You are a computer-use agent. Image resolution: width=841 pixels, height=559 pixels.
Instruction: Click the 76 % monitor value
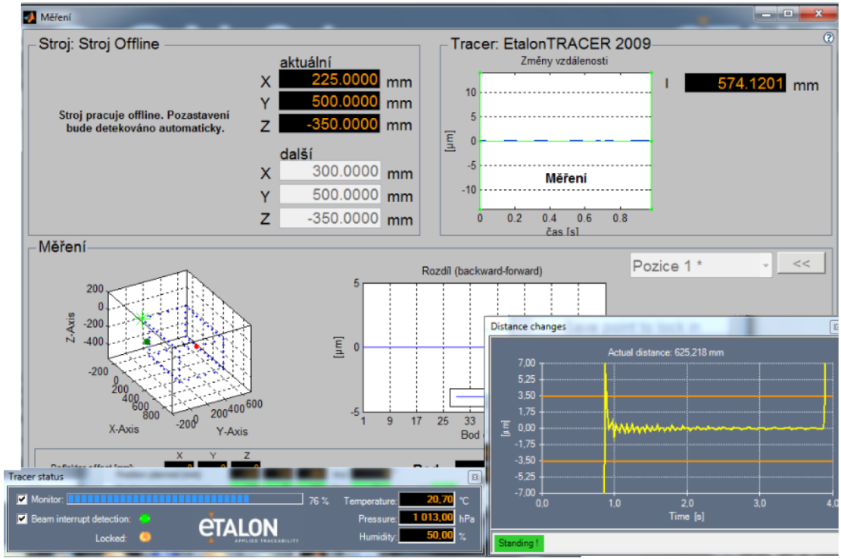(318, 501)
